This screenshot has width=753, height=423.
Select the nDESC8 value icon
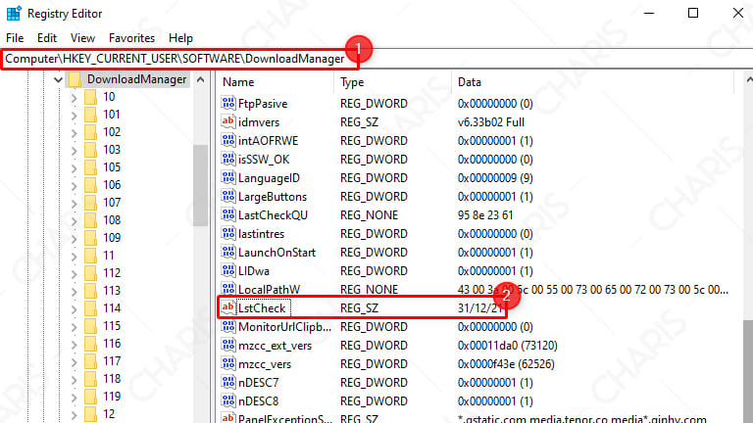coord(228,400)
